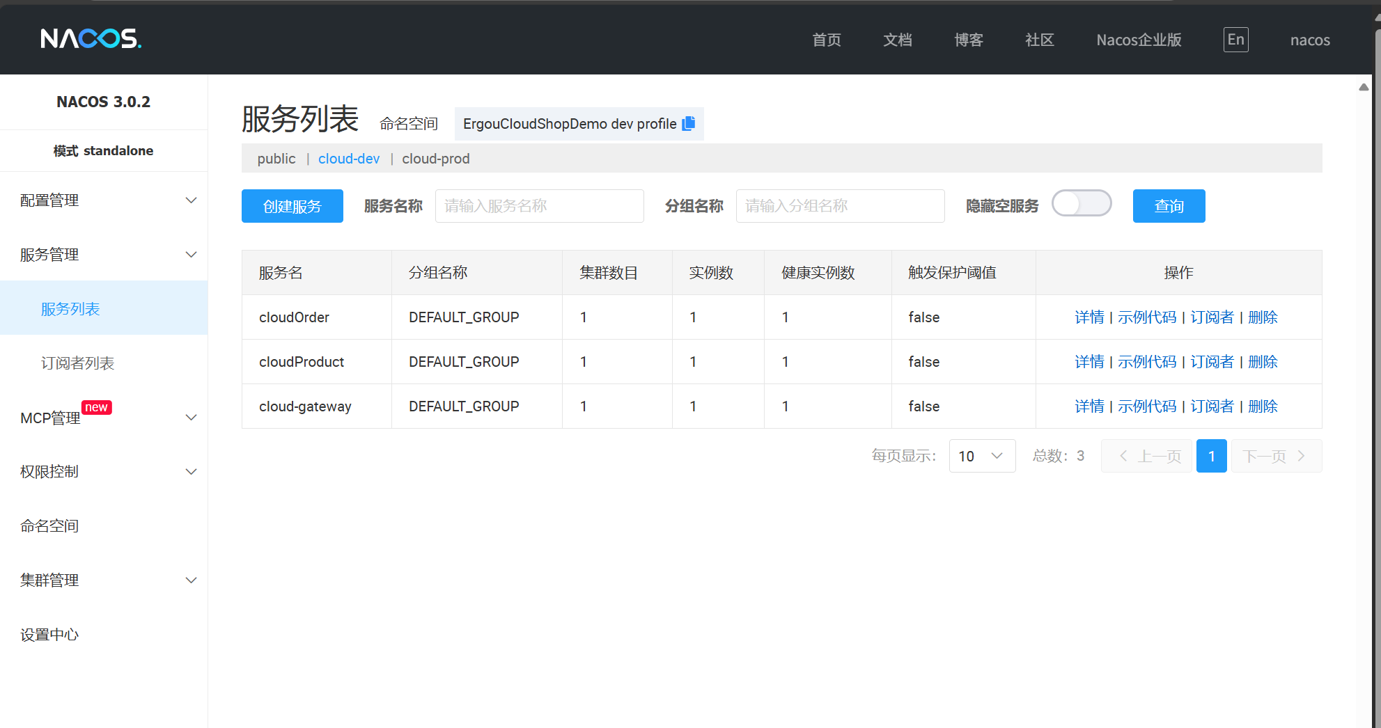Click the 创建服务 button
Image resolution: width=1381 pixels, height=728 pixels.
(x=292, y=206)
